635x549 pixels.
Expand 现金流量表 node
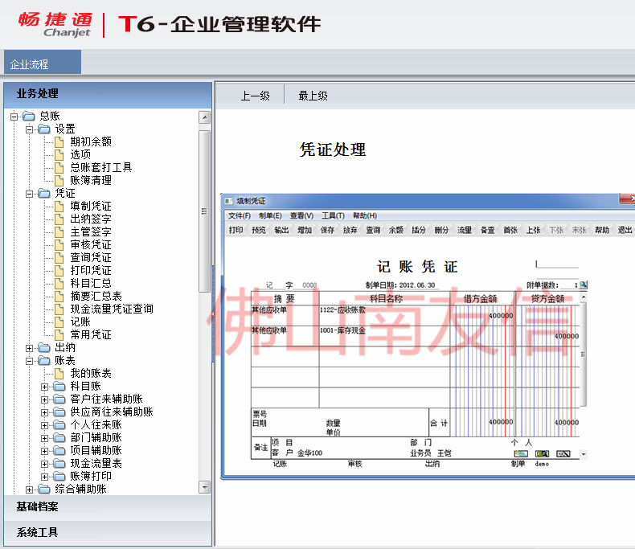click(x=44, y=464)
